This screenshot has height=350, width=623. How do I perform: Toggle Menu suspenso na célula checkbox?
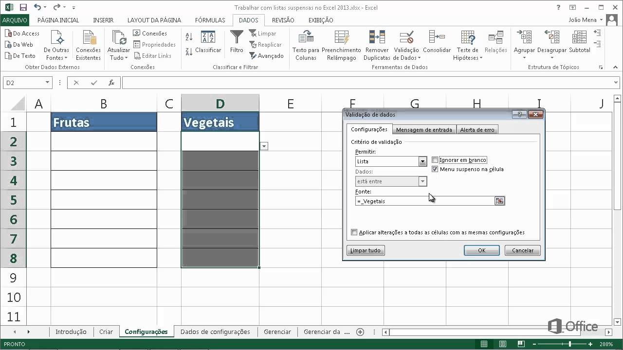point(435,169)
